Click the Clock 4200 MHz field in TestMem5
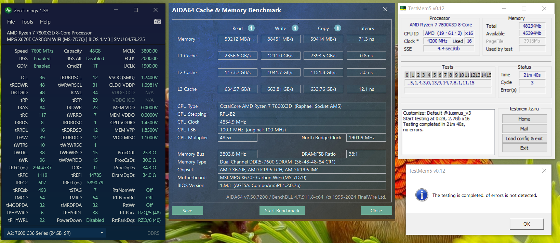The image size is (560, 243). pos(437,41)
